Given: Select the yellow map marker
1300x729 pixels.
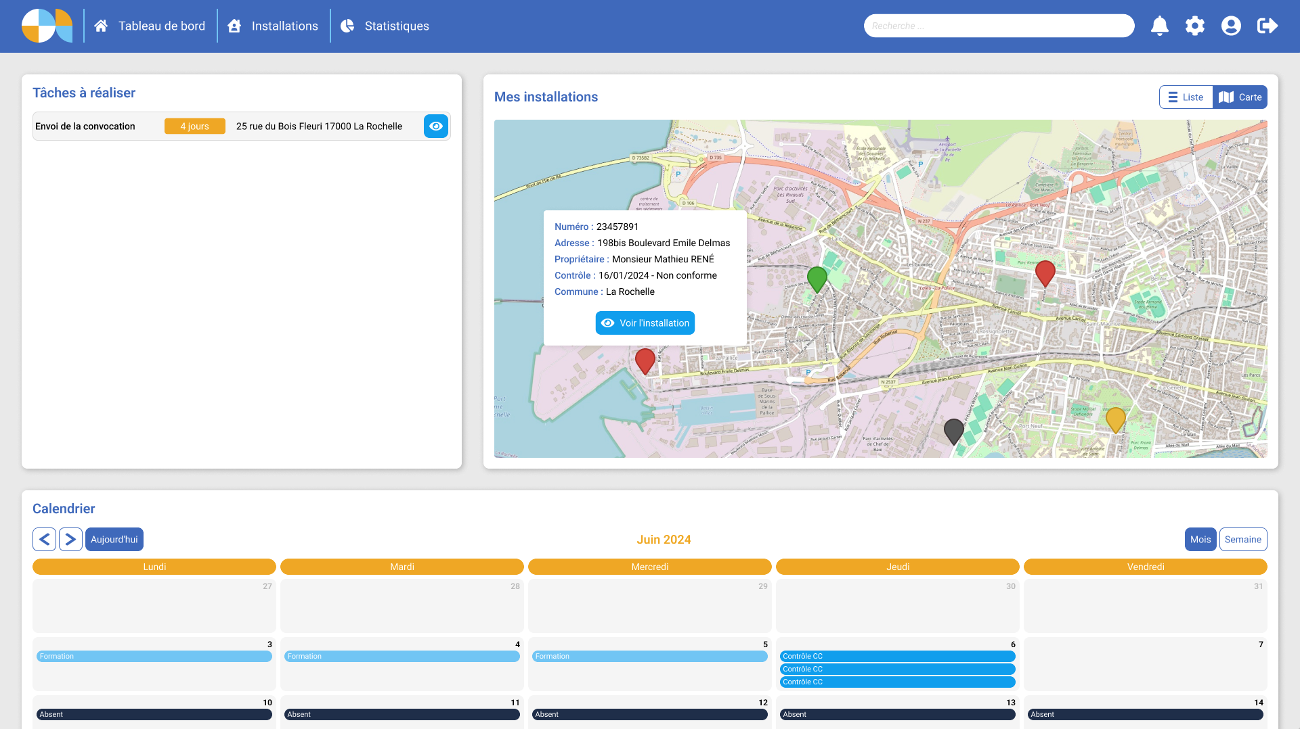Looking at the screenshot, I should tap(1116, 419).
